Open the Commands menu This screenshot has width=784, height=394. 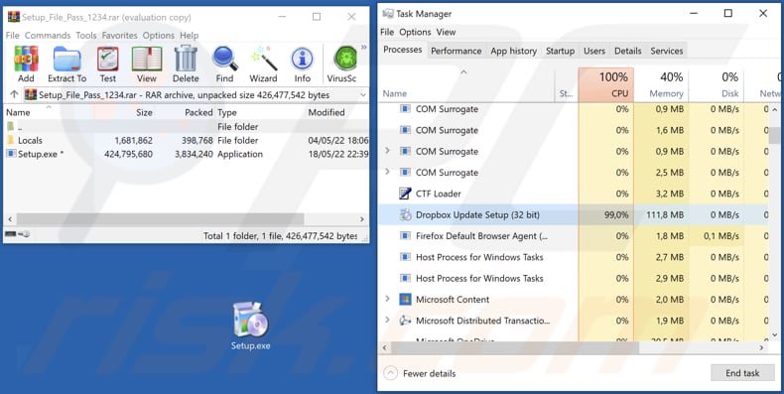48,36
